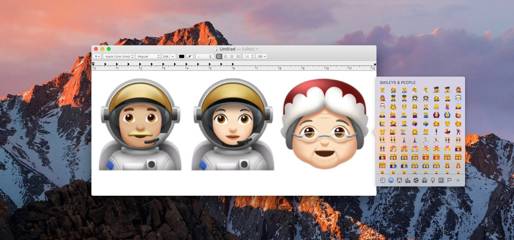Open the Objects lightbulb emoji category
Image resolution: width=514 pixels, height=240 pixels.
[x=433, y=180]
